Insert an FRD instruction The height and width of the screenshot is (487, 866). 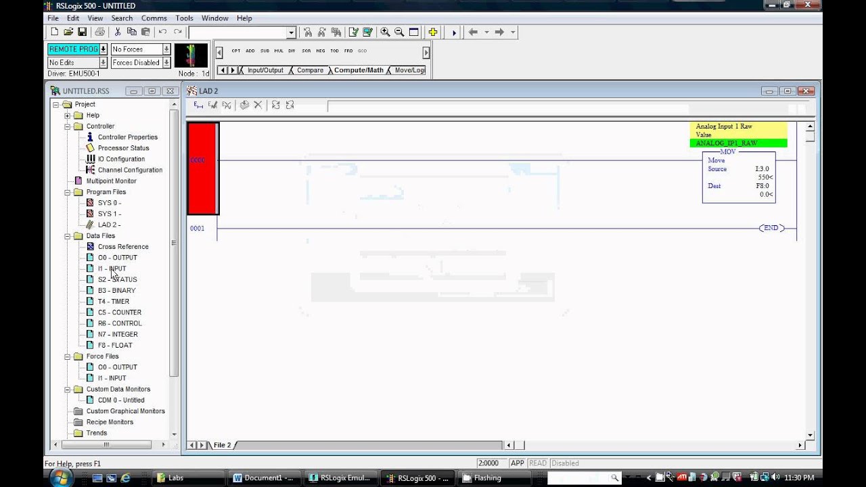point(348,51)
